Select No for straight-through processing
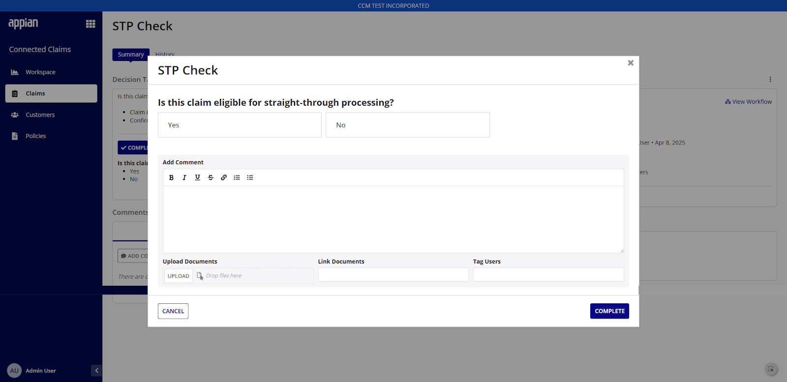 pos(408,125)
